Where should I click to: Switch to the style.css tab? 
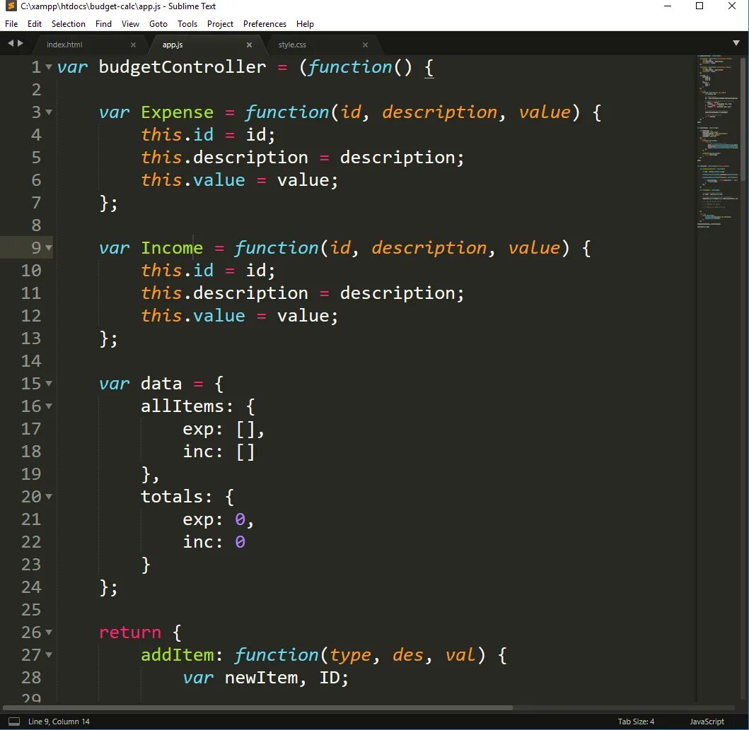(x=292, y=45)
